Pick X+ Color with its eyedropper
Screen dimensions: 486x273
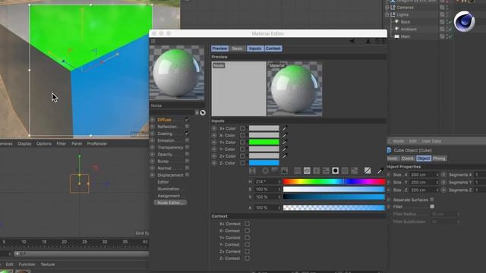(285, 128)
